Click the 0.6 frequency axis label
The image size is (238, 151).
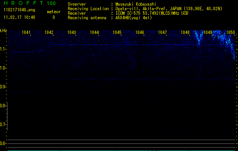click(3, 143)
